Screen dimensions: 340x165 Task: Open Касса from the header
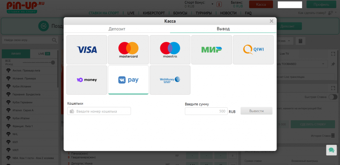pos(261,4)
